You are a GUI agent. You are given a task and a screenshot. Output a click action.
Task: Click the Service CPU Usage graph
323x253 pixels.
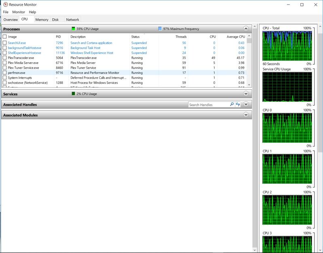[x=287, y=87]
